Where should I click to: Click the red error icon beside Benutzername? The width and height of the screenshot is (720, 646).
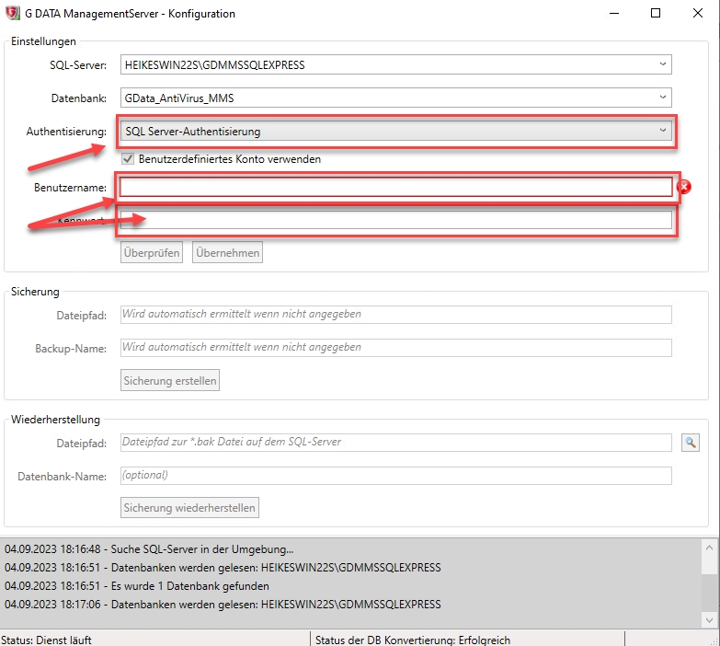tap(684, 187)
